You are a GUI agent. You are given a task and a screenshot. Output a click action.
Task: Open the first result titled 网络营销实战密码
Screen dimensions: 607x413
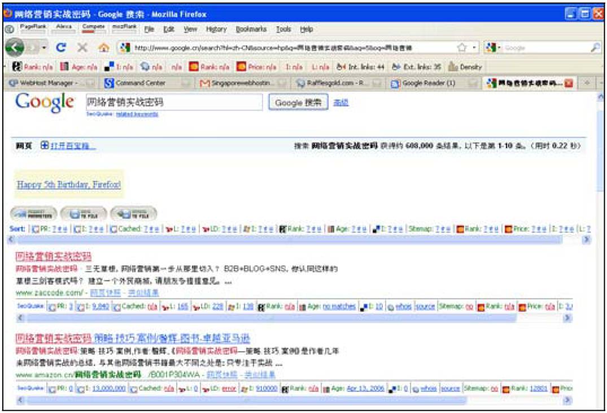pyautogui.click(x=54, y=256)
